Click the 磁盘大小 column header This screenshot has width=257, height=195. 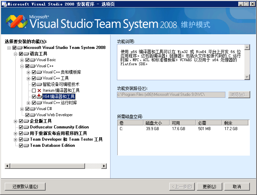coord(156,123)
